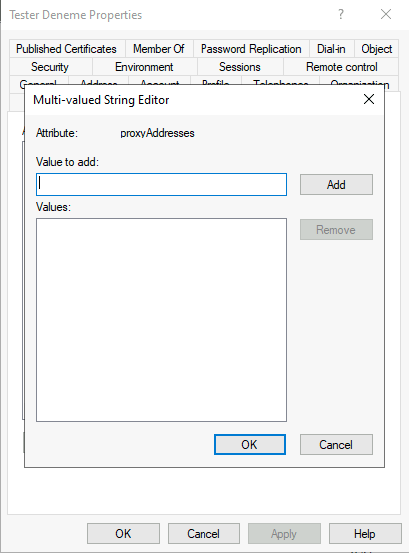Open the Dial-in tab
Screen dimensions: 409x553
331,49
